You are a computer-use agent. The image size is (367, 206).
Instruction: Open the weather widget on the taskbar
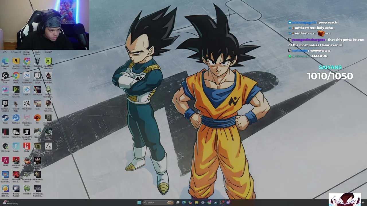[x=11, y=203]
